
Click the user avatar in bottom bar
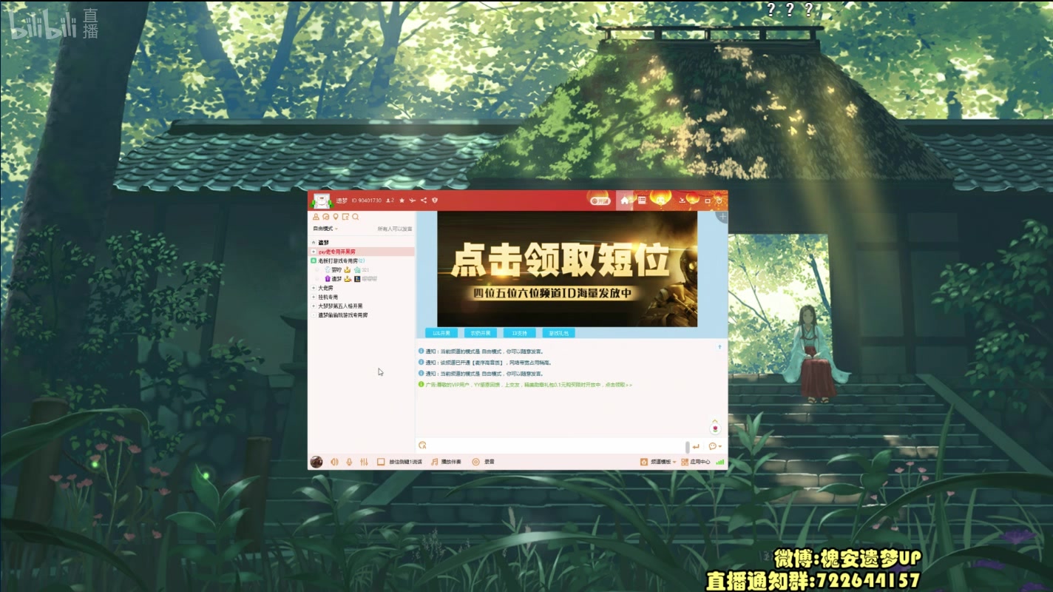[x=316, y=462]
